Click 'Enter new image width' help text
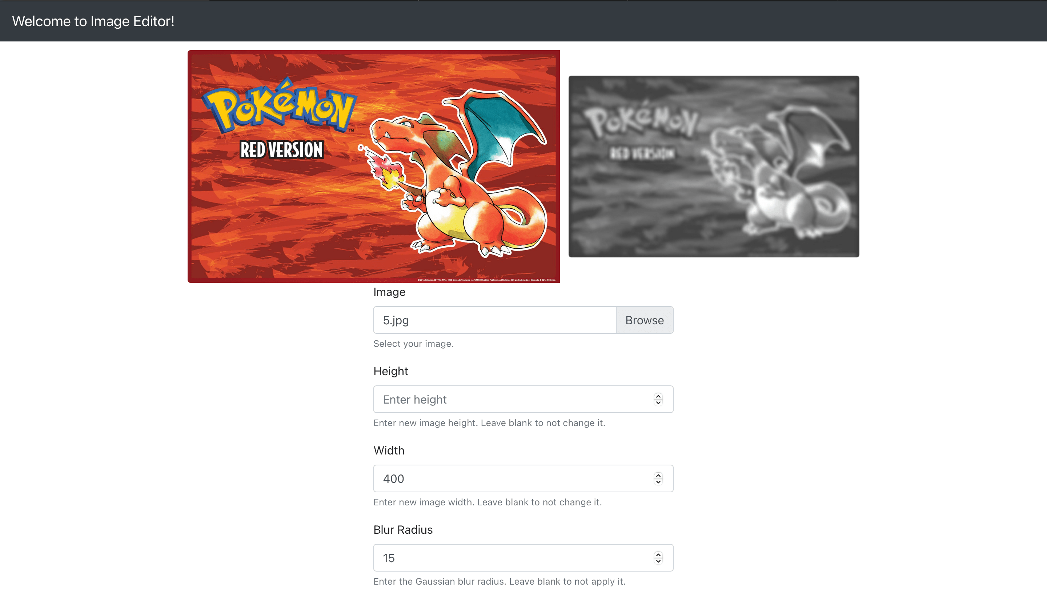Viewport: 1047px width, 597px height. (x=488, y=502)
